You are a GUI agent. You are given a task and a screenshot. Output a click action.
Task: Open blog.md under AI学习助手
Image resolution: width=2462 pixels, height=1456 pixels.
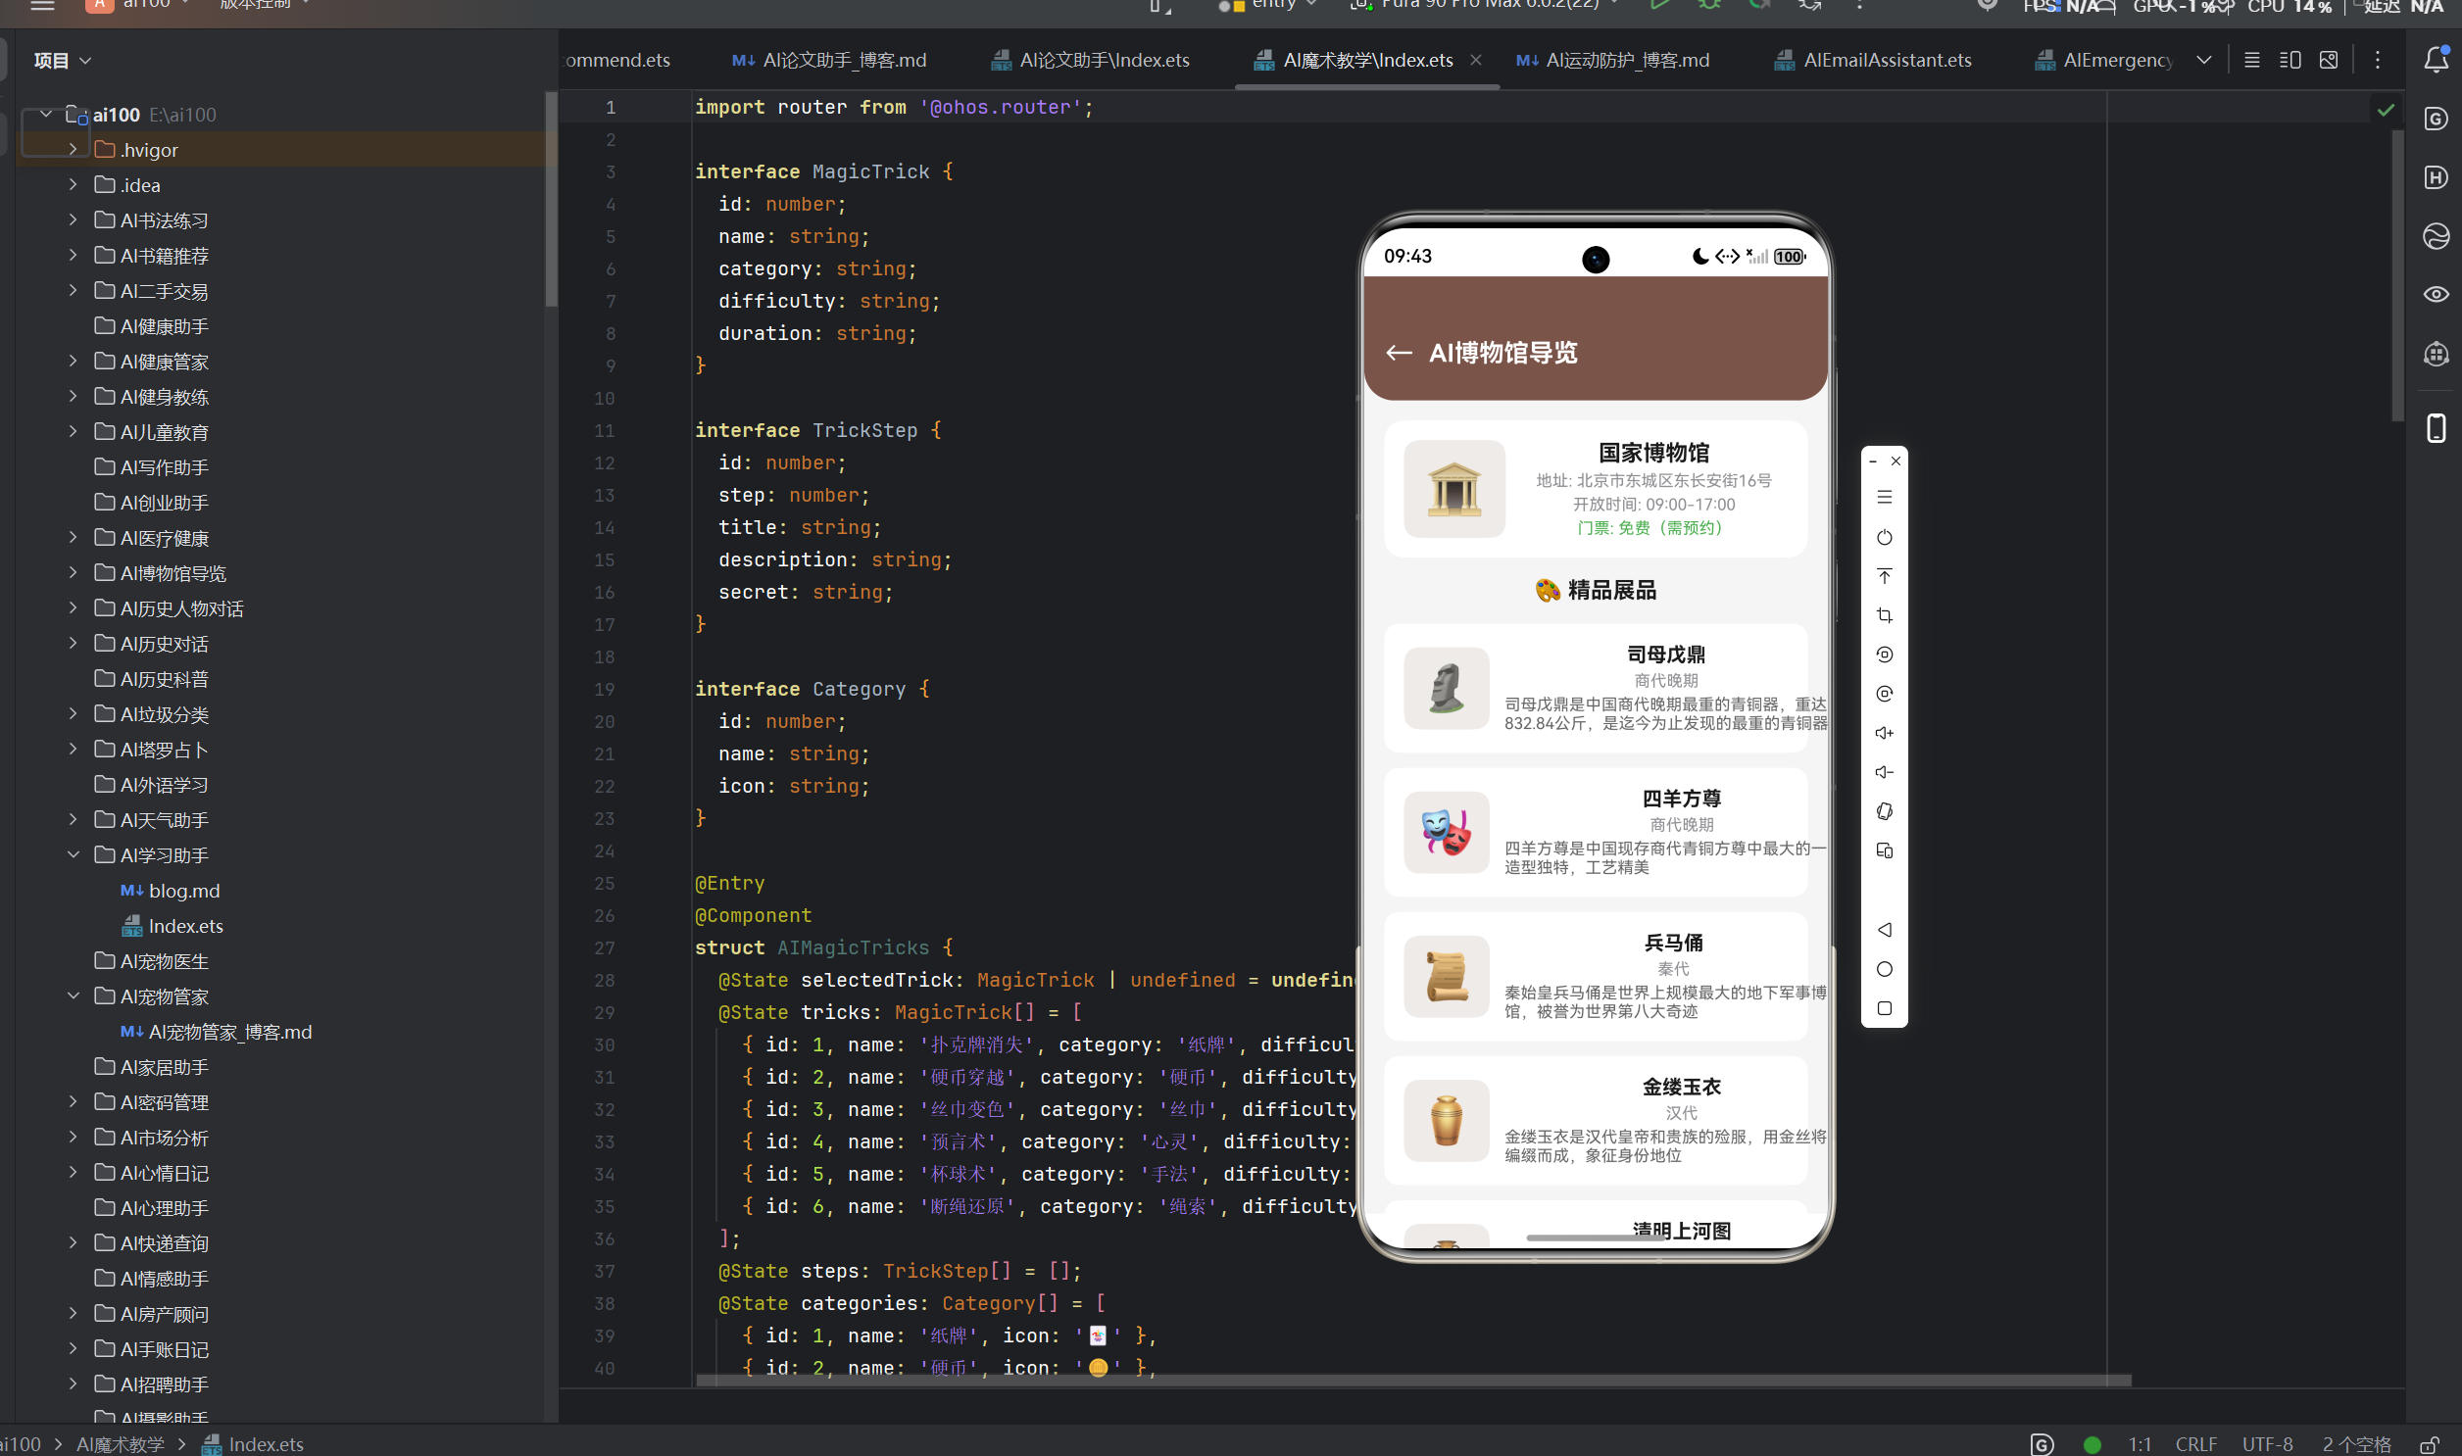coord(171,891)
